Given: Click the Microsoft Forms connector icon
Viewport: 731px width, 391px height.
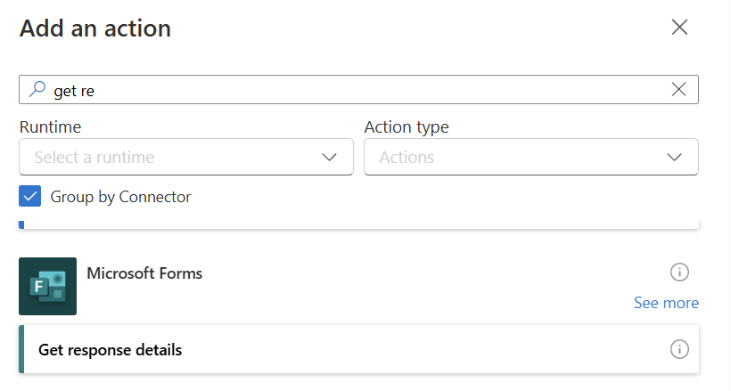Looking at the screenshot, I should (x=47, y=286).
